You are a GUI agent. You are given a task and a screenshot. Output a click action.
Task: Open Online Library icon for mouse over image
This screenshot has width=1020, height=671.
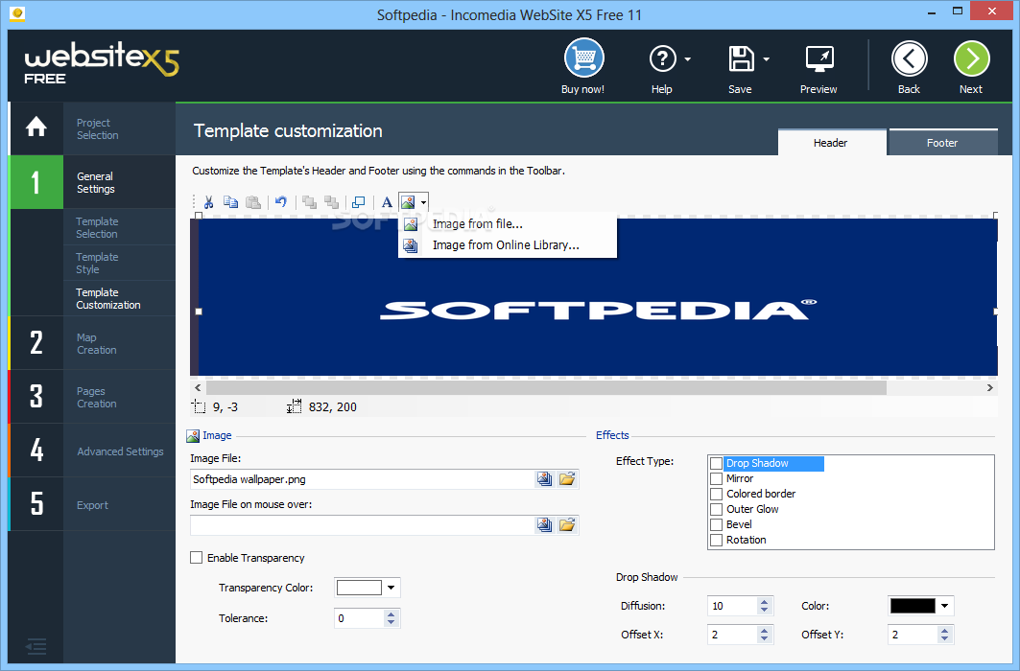(x=544, y=525)
